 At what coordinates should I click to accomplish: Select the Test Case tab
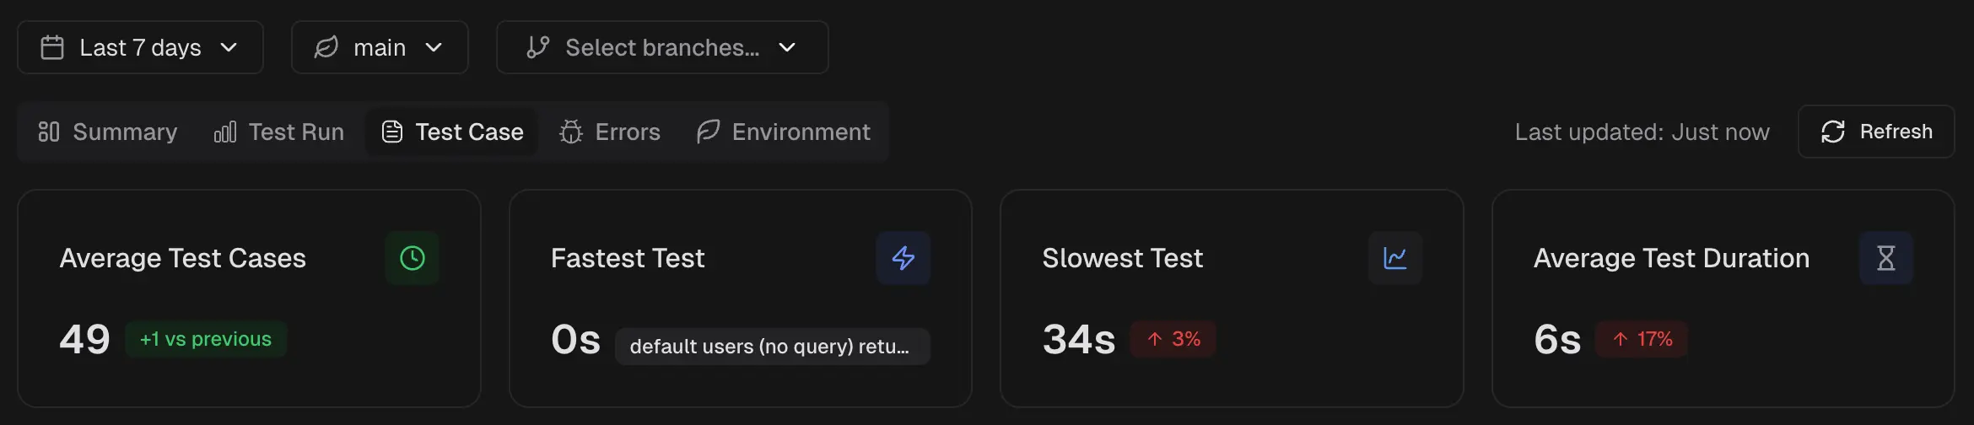[452, 132]
